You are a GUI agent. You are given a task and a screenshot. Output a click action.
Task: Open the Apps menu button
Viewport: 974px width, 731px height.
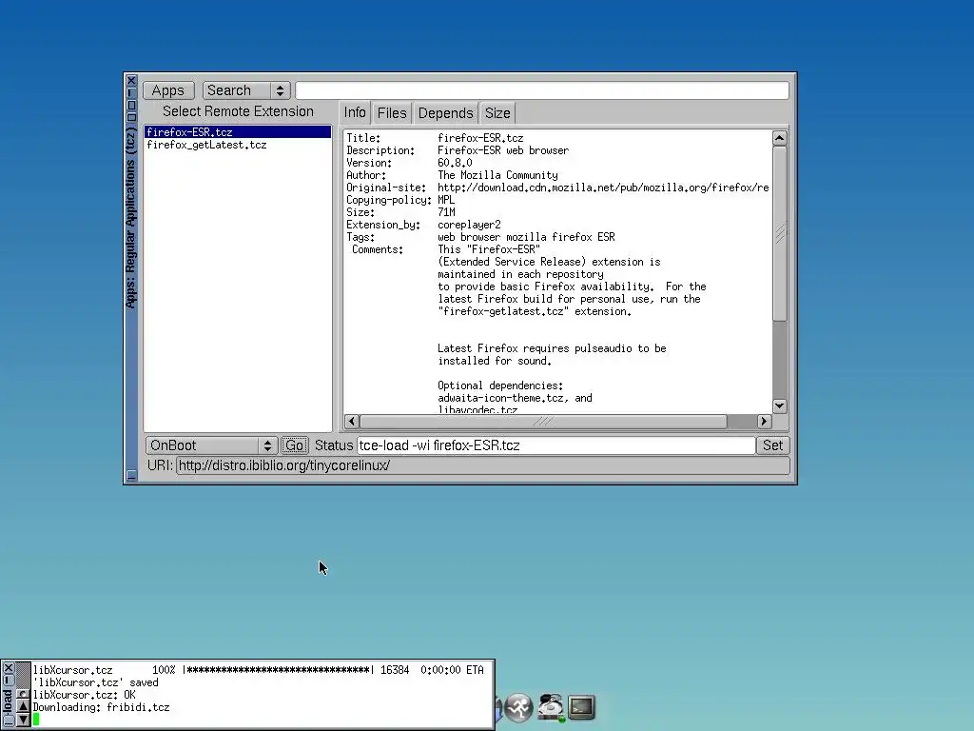pos(168,90)
